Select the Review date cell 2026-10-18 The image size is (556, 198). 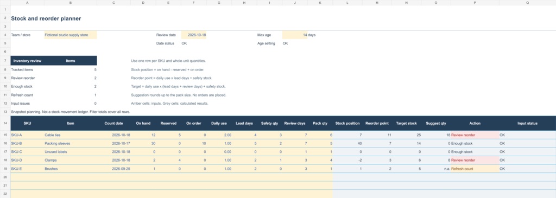tap(194, 35)
